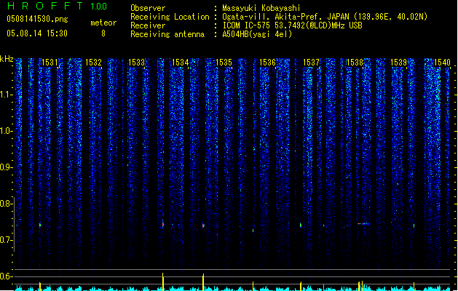Click the date stamp 05.08.14 15:30

tap(37, 33)
